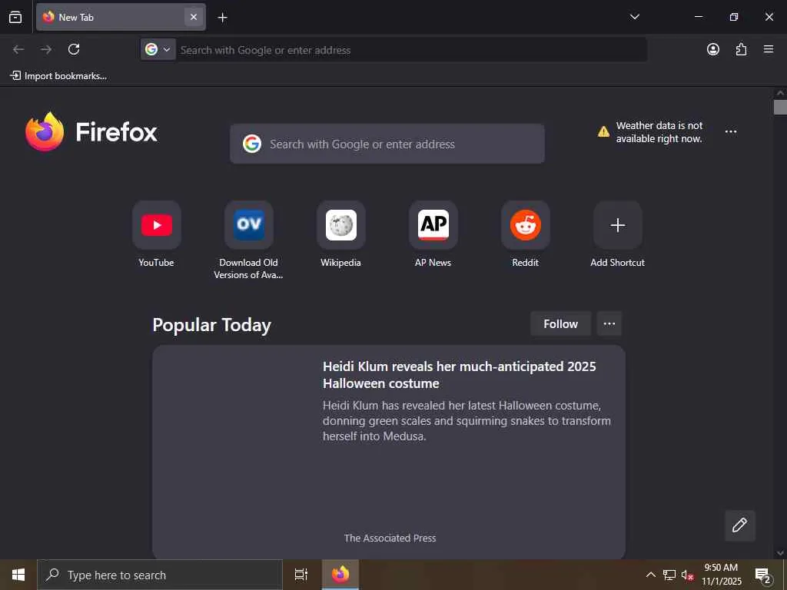The width and height of the screenshot is (787, 590).
Task: Open the weather widget three-dot menu
Action: [x=731, y=131]
